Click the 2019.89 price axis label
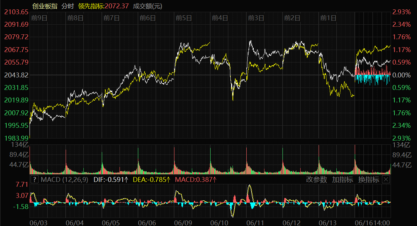 pyautogui.click(x=16, y=100)
